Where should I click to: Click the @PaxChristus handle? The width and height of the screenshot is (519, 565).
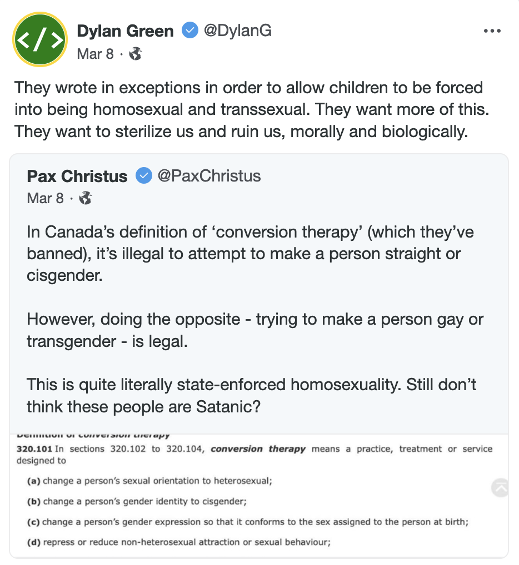[209, 176]
